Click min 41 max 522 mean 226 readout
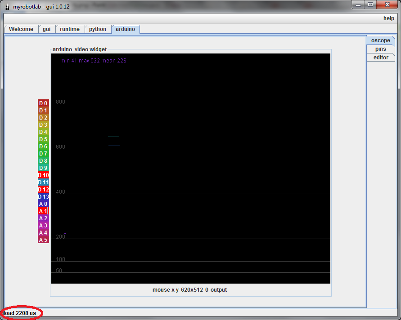 (93, 61)
